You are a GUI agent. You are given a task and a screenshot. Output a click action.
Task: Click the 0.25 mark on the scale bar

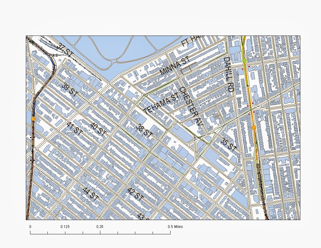point(100,232)
